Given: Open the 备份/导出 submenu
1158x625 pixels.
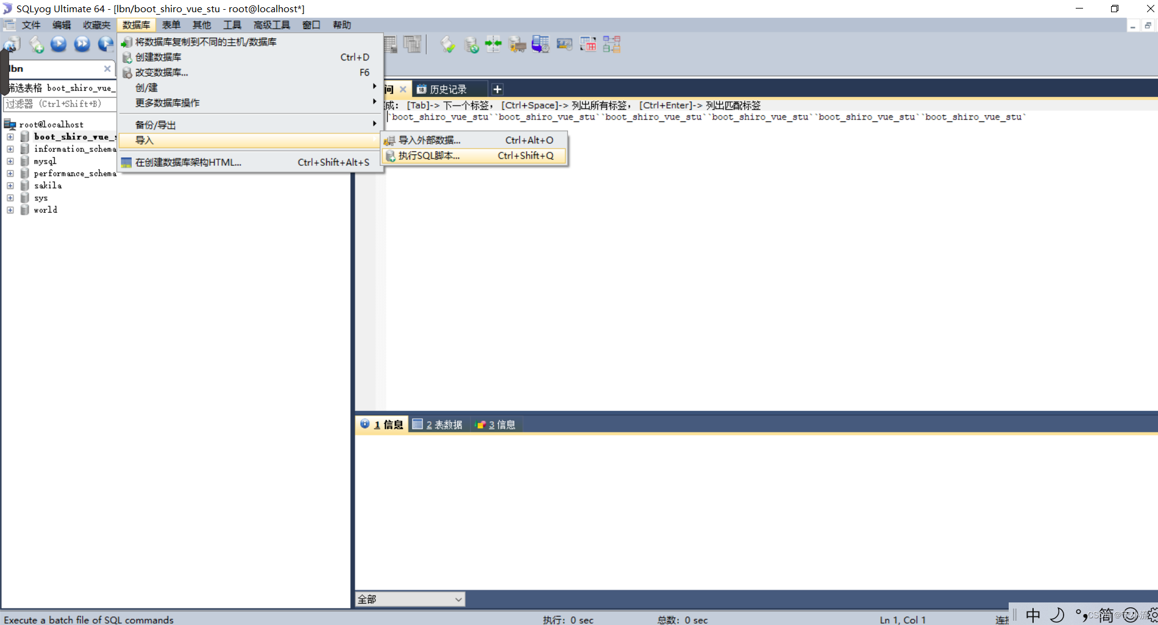Looking at the screenshot, I should click(250, 125).
